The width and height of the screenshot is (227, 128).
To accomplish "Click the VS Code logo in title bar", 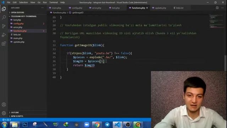I will tap(3, 2).
